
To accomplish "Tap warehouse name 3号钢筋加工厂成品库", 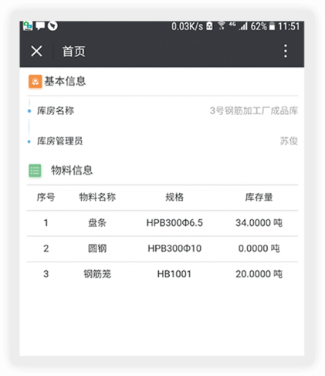I will tap(253, 111).
